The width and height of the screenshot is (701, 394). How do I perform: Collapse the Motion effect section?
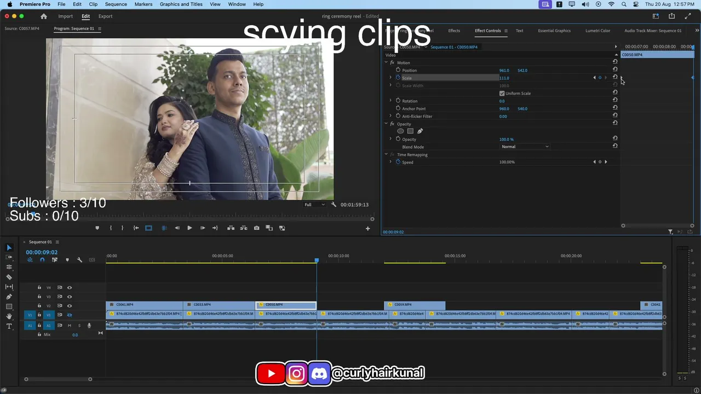click(386, 62)
